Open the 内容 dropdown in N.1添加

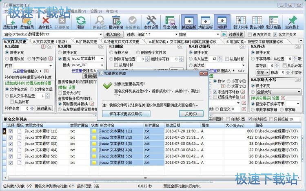pyautogui.click(x=51, y=66)
